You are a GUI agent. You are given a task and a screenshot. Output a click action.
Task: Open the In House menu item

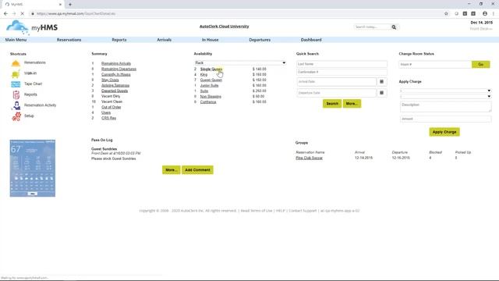coord(210,40)
